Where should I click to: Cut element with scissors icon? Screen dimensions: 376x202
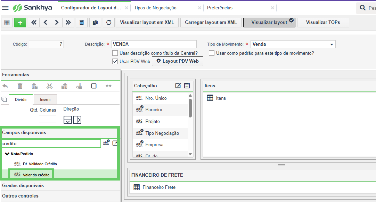click(x=49, y=86)
